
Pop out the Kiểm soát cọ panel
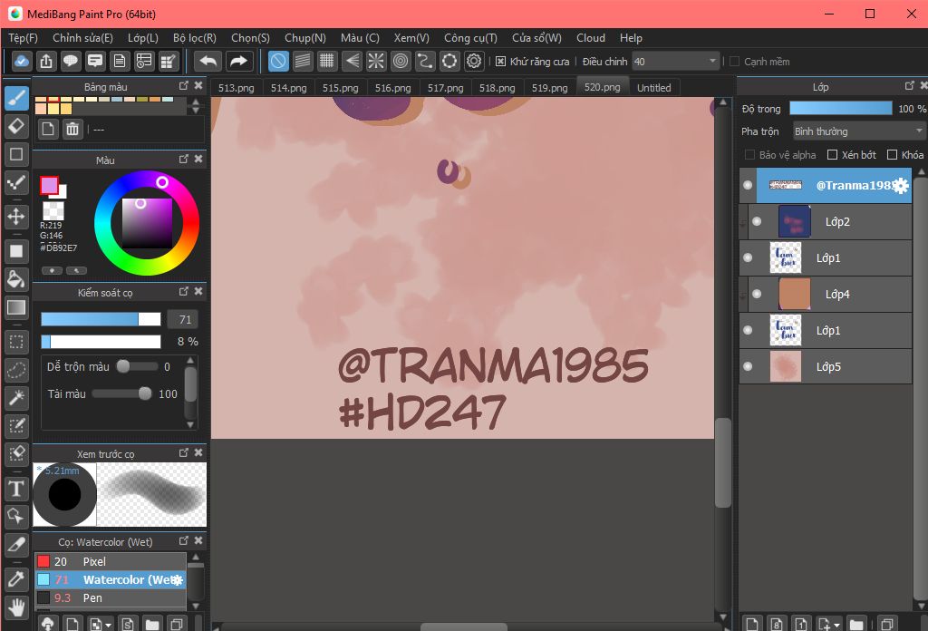(x=183, y=291)
